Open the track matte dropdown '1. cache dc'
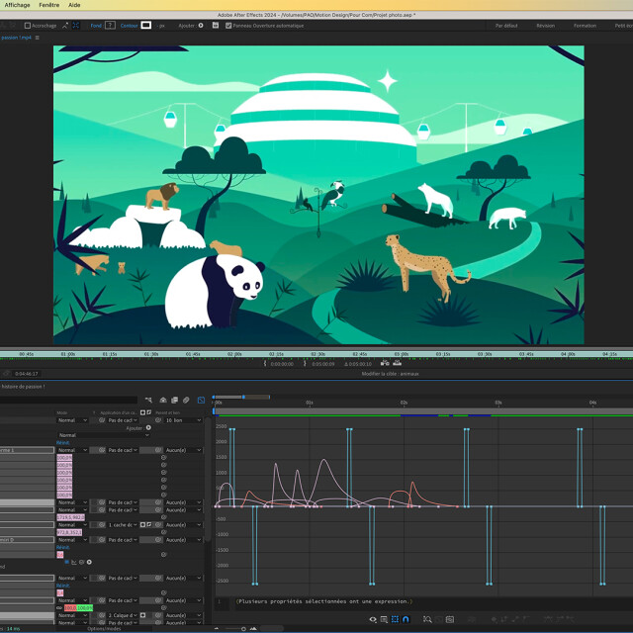Image resolution: width=633 pixels, height=633 pixels. [x=122, y=525]
